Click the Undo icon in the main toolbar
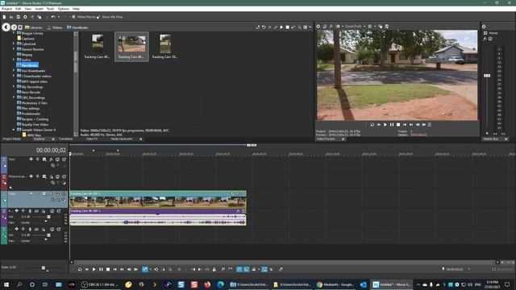The height and width of the screenshot is (290, 516). coord(53,17)
